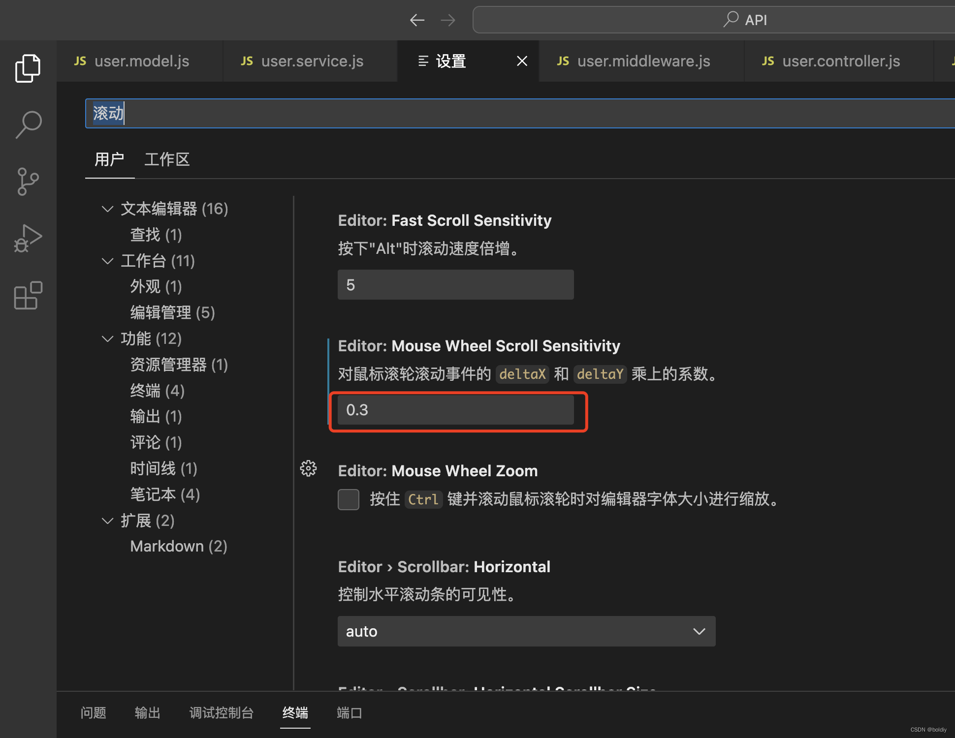
Task: Collapse the 工作台 (11) section
Action: [x=107, y=261]
